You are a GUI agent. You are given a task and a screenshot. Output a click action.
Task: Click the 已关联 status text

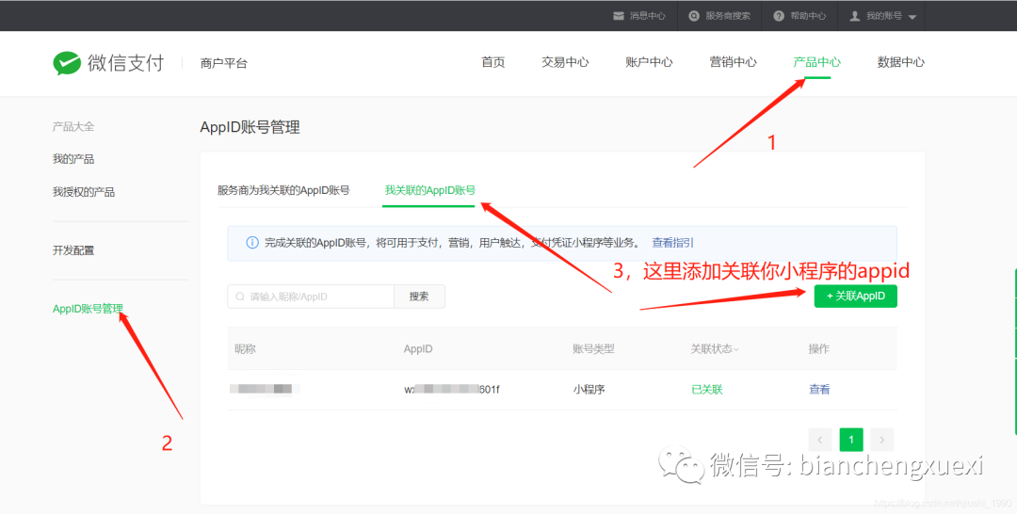click(x=707, y=390)
